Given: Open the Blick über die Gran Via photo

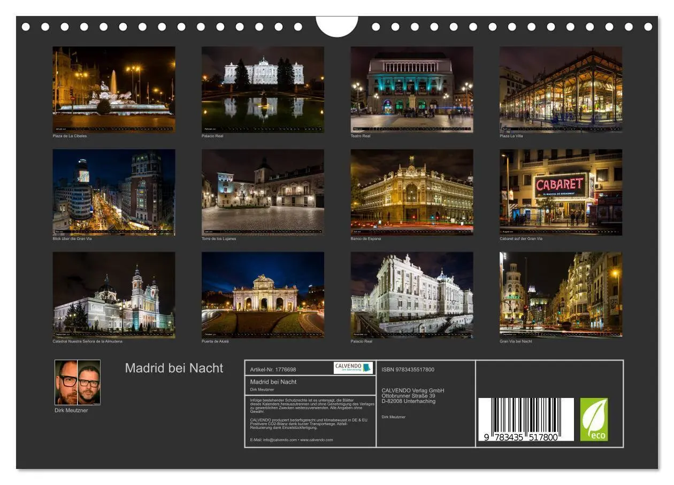Looking at the screenshot, I should pyautogui.click(x=113, y=192).
